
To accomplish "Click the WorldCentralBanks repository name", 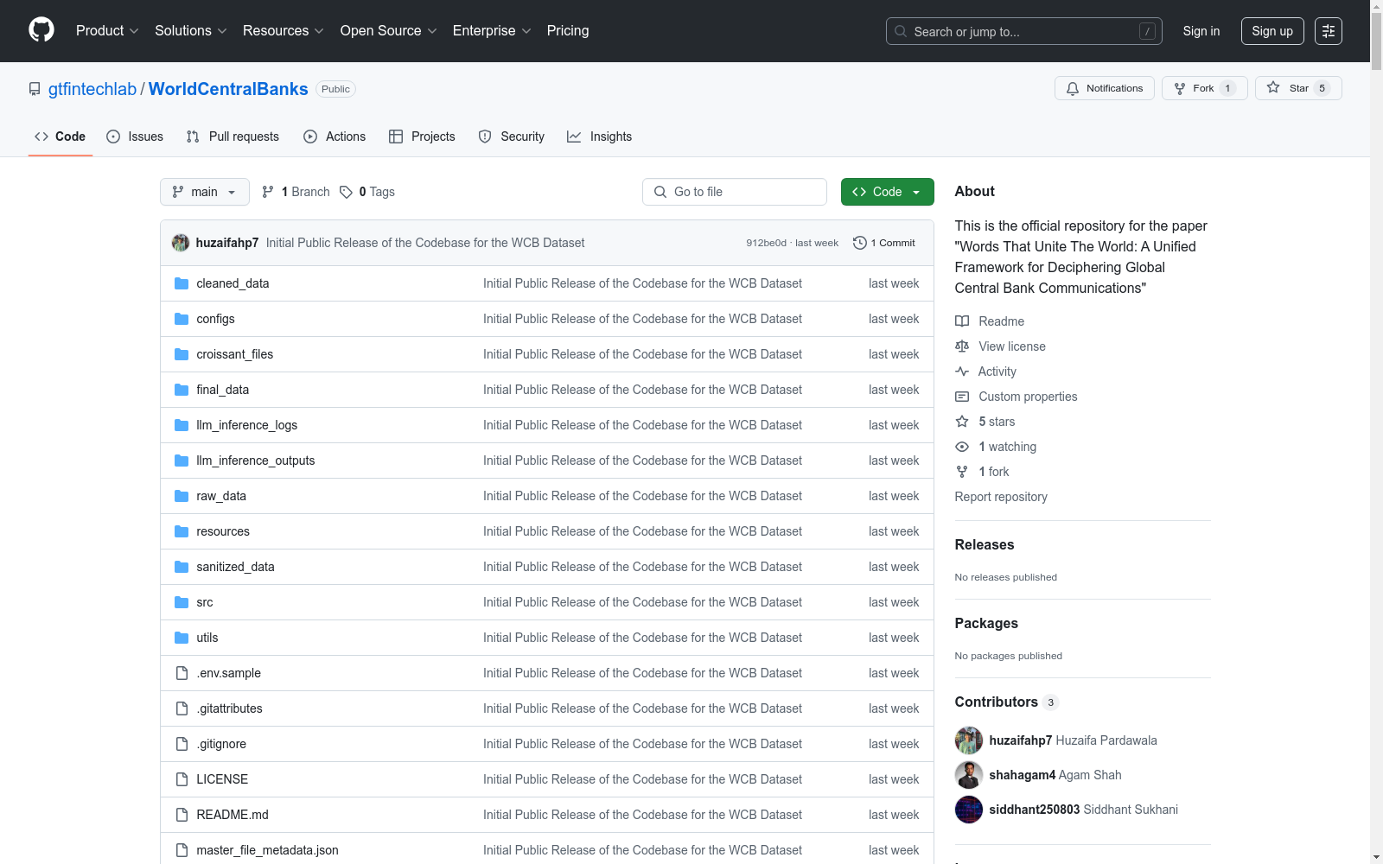I will tap(228, 89).
